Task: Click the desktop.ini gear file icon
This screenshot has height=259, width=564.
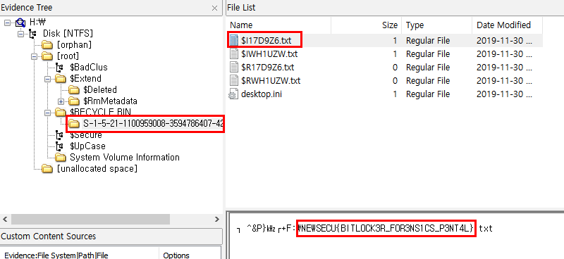Action: click(233, 94)
